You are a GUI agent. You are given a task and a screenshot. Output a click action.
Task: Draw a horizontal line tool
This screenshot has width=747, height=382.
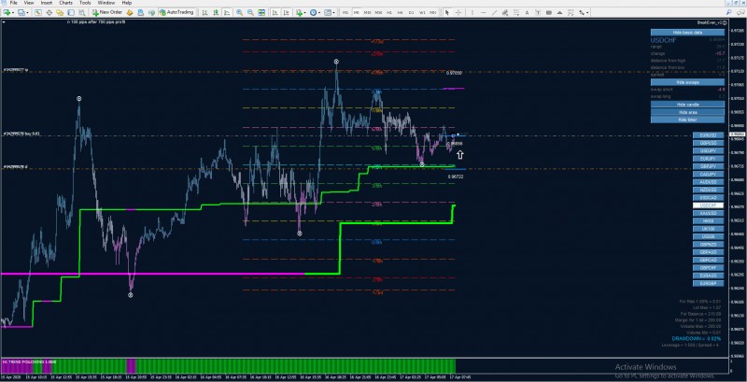pyautogui.click(x=483, y=12)
